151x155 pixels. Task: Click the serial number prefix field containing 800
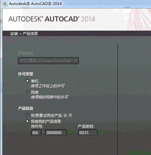tap(36, 132)
